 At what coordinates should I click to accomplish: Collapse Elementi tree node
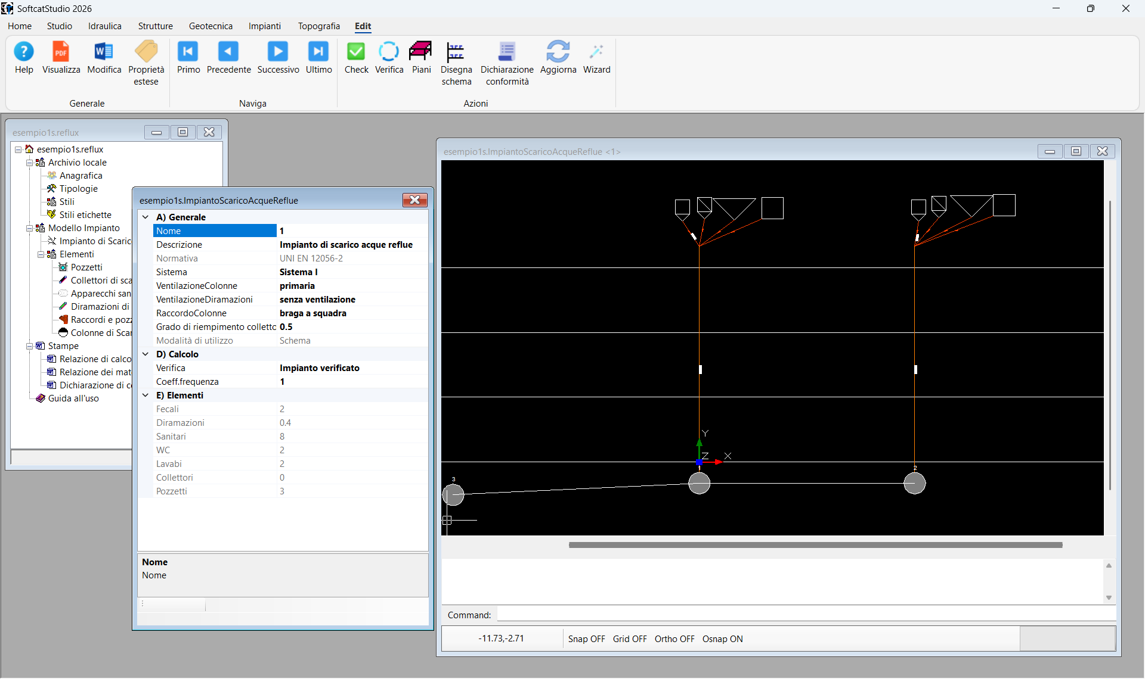(x=41, y=254)
